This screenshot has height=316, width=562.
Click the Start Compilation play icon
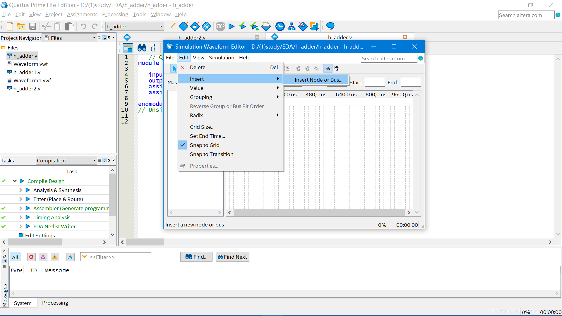231,26
